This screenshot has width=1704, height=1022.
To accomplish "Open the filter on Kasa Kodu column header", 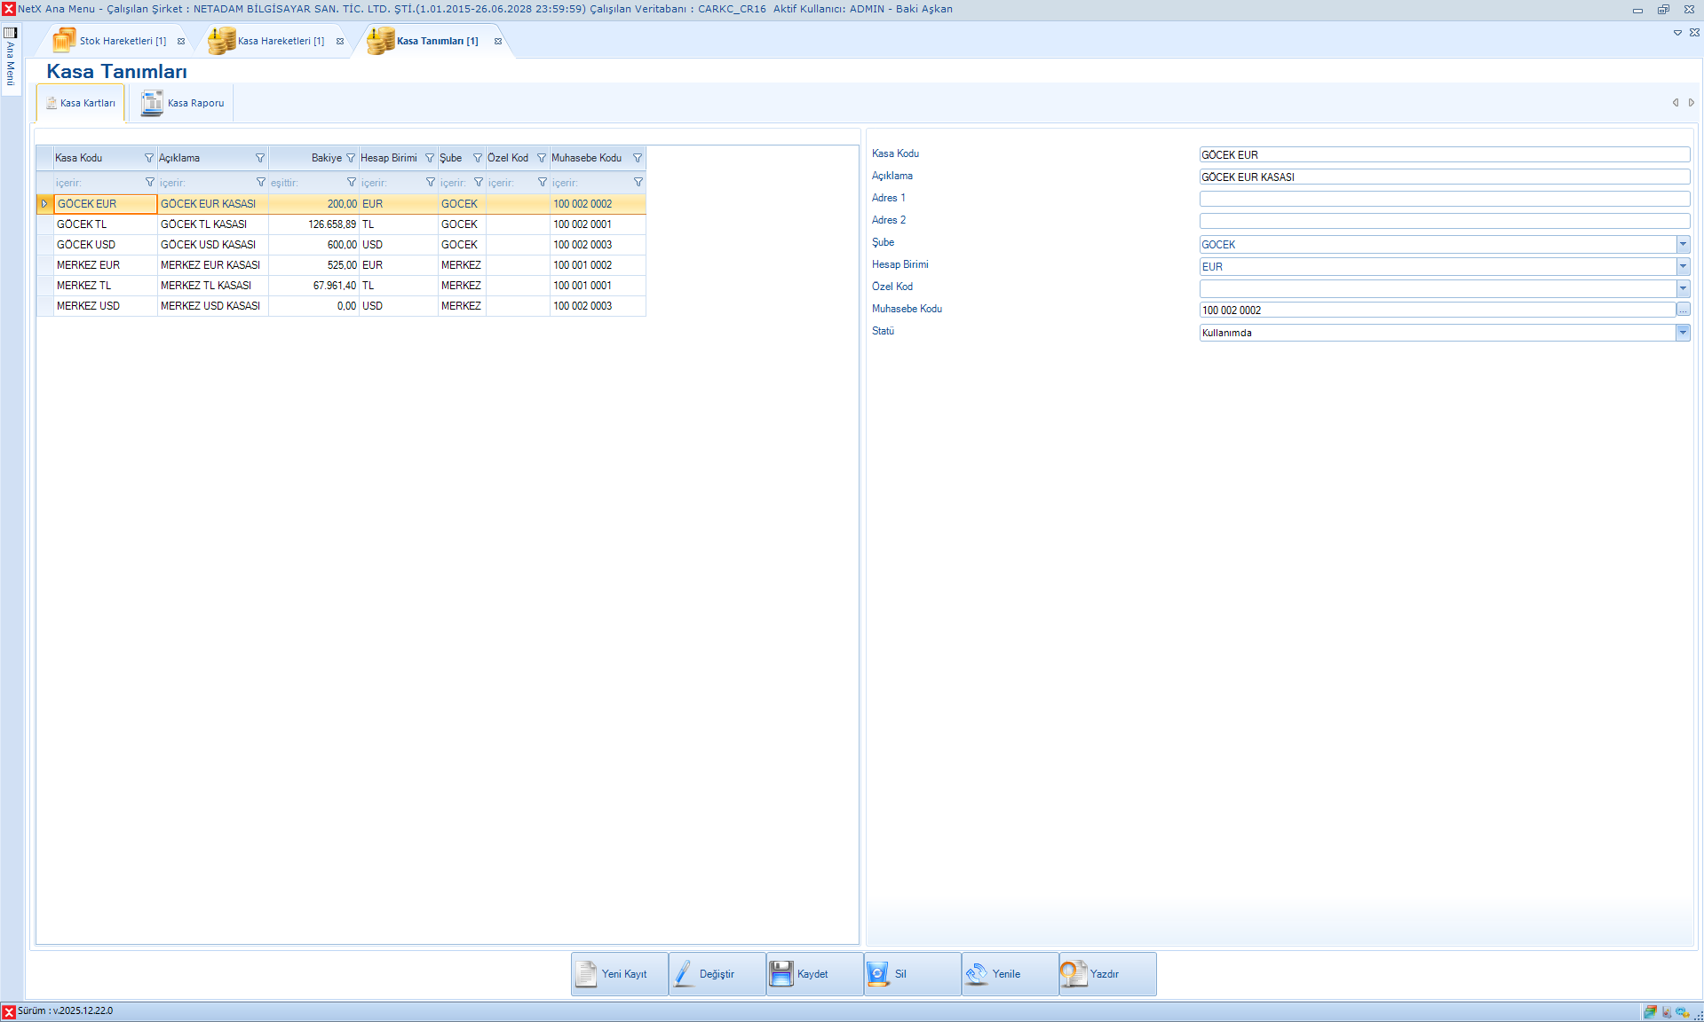I will pos(149,158).
